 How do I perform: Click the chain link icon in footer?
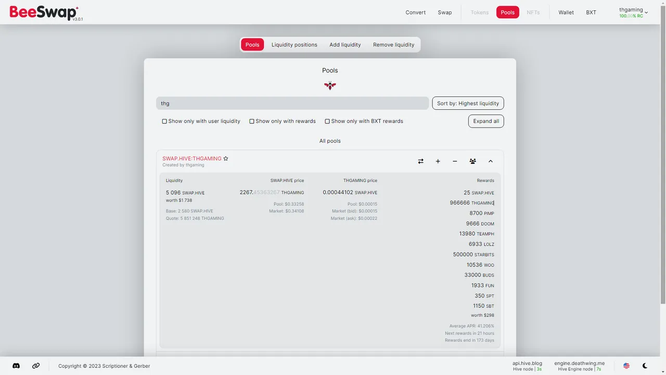pyautogui.click(x=36, y=366)
